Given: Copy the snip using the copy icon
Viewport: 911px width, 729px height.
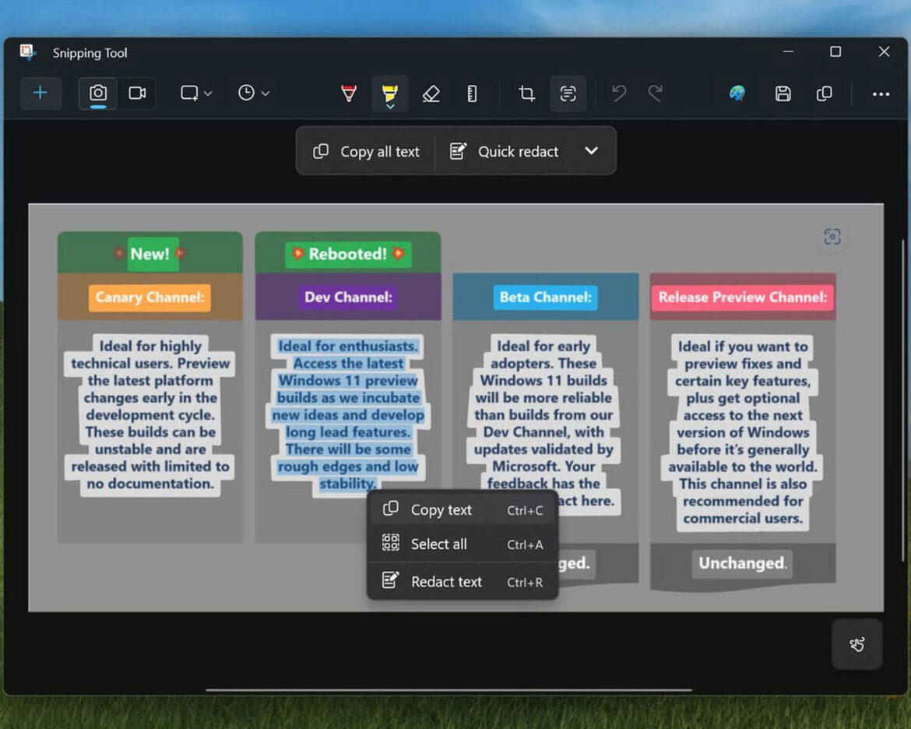Looking at the screenshot, I should point(825,93).
